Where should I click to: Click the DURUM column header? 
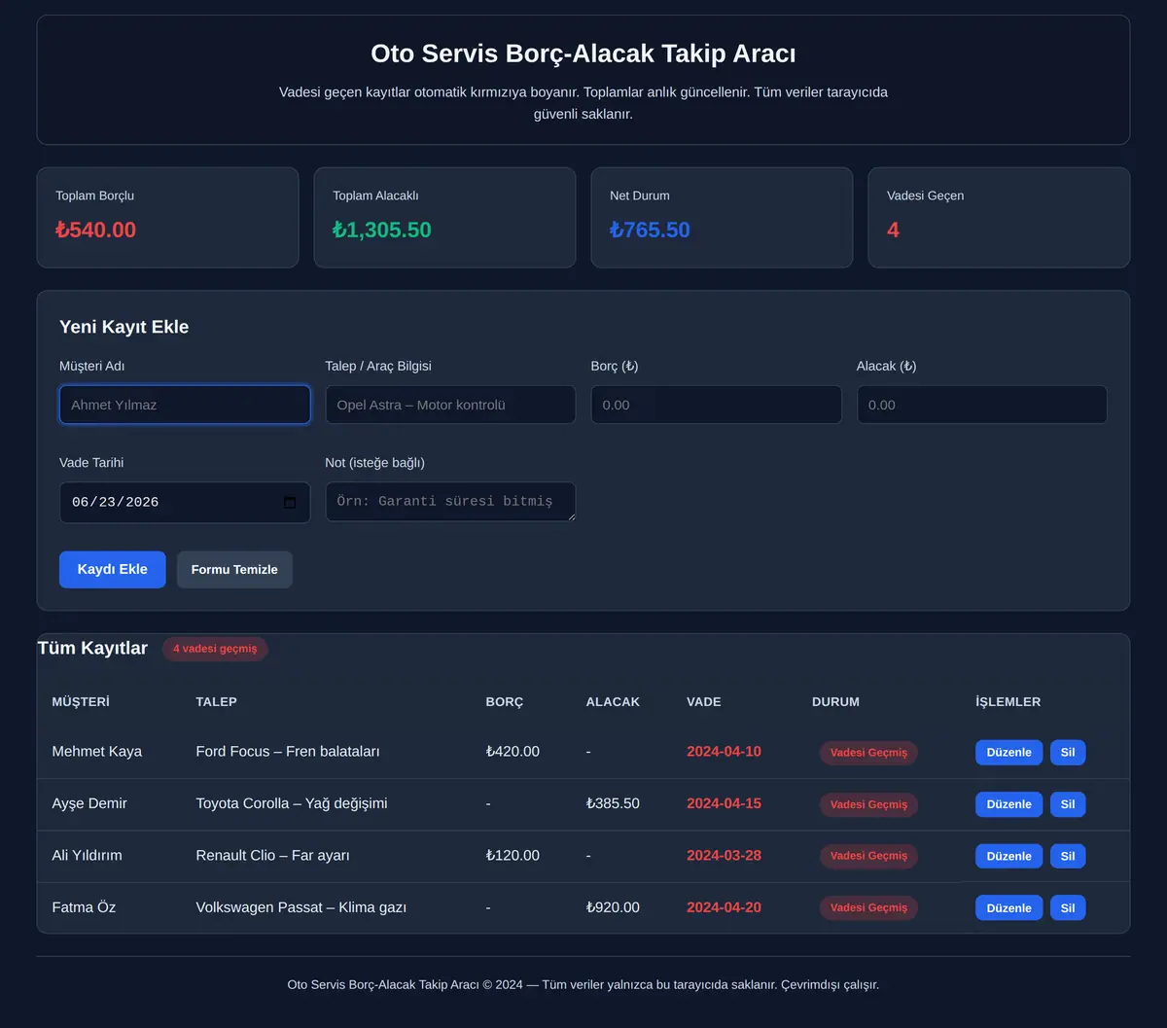835,701
